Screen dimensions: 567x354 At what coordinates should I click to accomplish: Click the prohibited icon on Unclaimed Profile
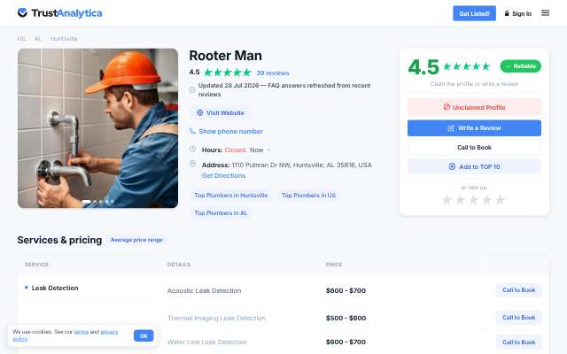pos(447,107)
